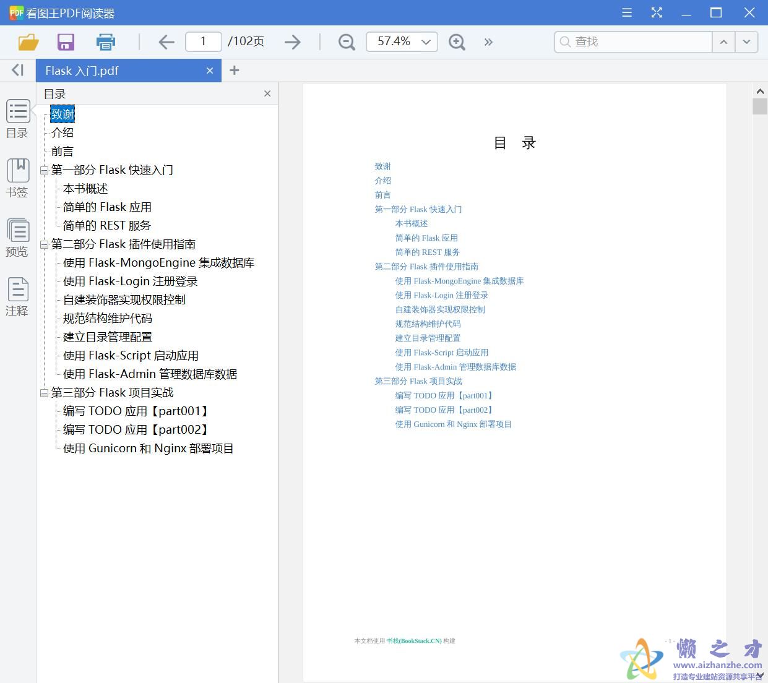Zoom in using the magnifier plus icon
Image resolution: width=768 pixels, height=683 pixels.
coord(457,41)
